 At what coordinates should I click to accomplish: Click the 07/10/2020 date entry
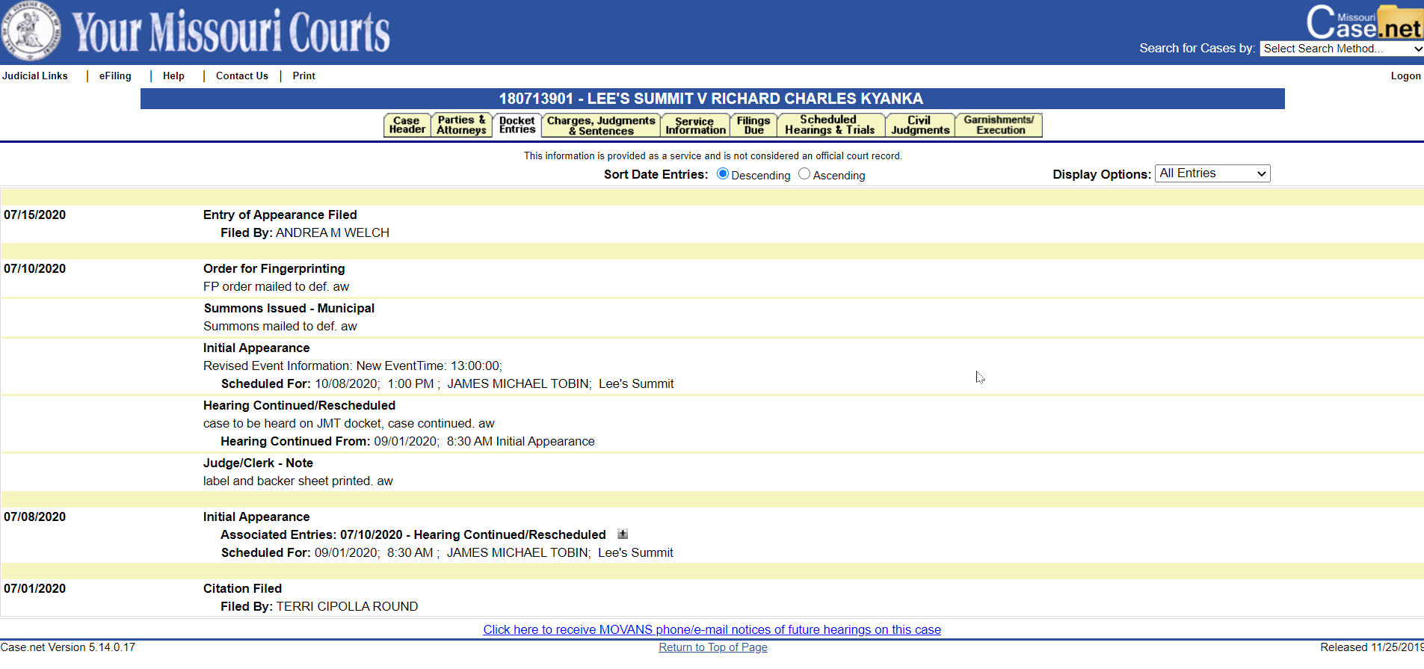click(34, 268)
